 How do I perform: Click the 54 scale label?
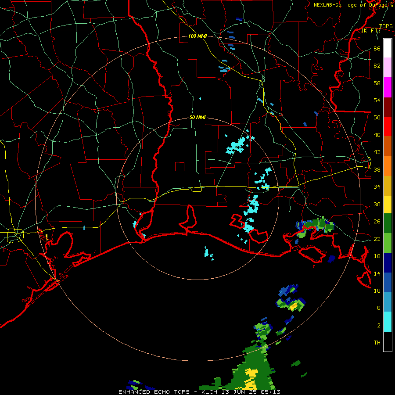click(377, 100)
